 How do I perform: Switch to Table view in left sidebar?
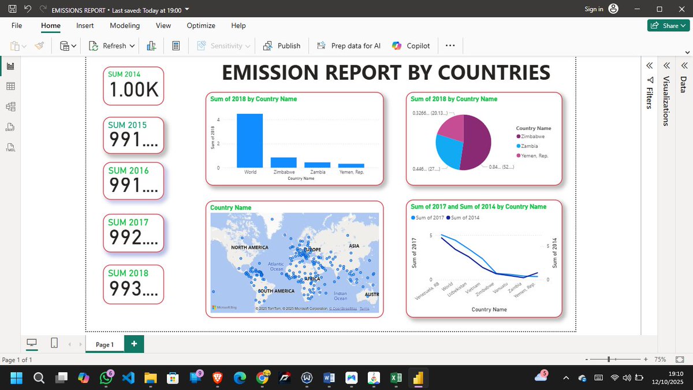tap(10, 86)
